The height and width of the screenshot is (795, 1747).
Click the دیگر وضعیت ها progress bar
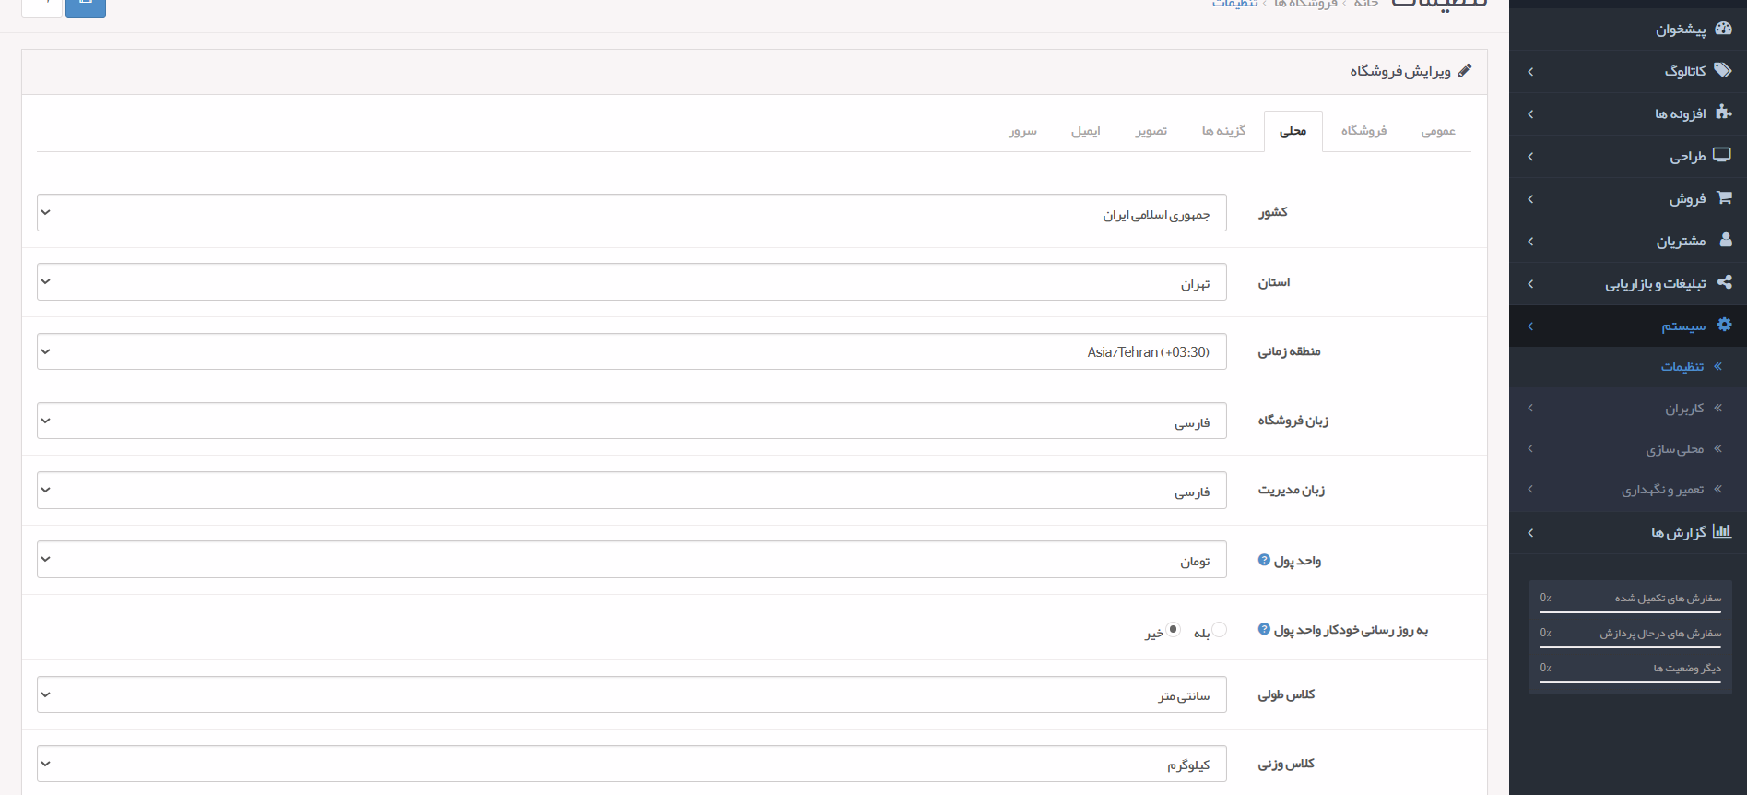click(1630, 682)
